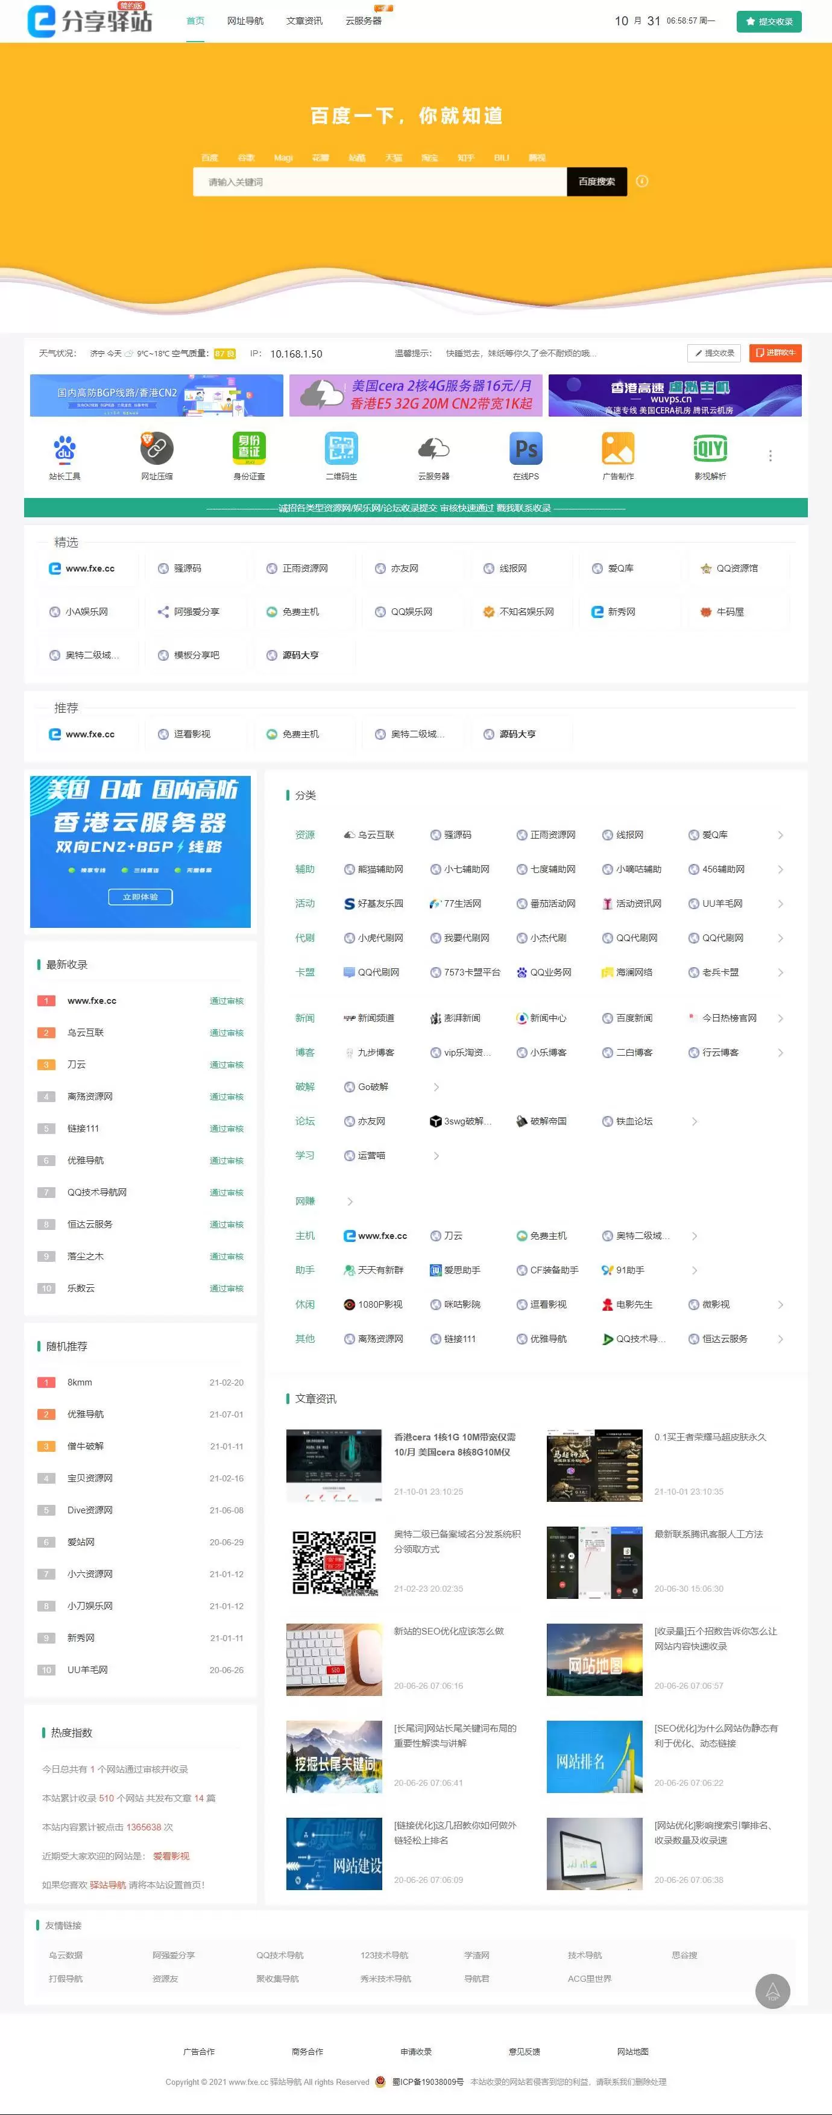832x2115 pixels.
Task: Open 阿强爱分享 site entry
Action: coord(189,612)
